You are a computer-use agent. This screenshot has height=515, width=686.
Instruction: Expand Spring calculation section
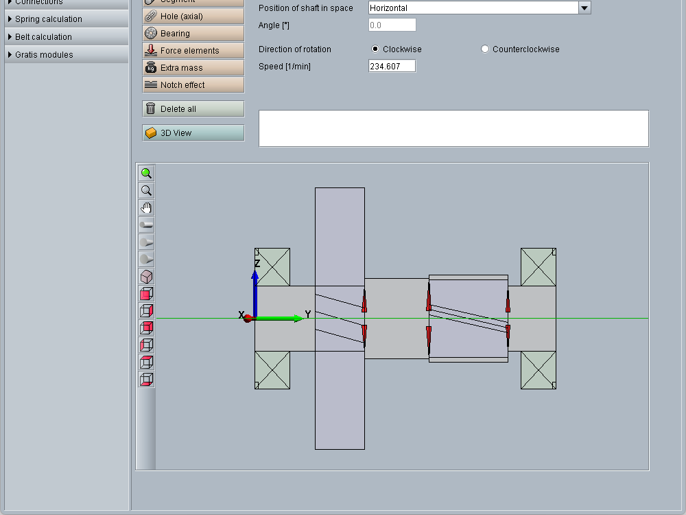tap(48, 19)
